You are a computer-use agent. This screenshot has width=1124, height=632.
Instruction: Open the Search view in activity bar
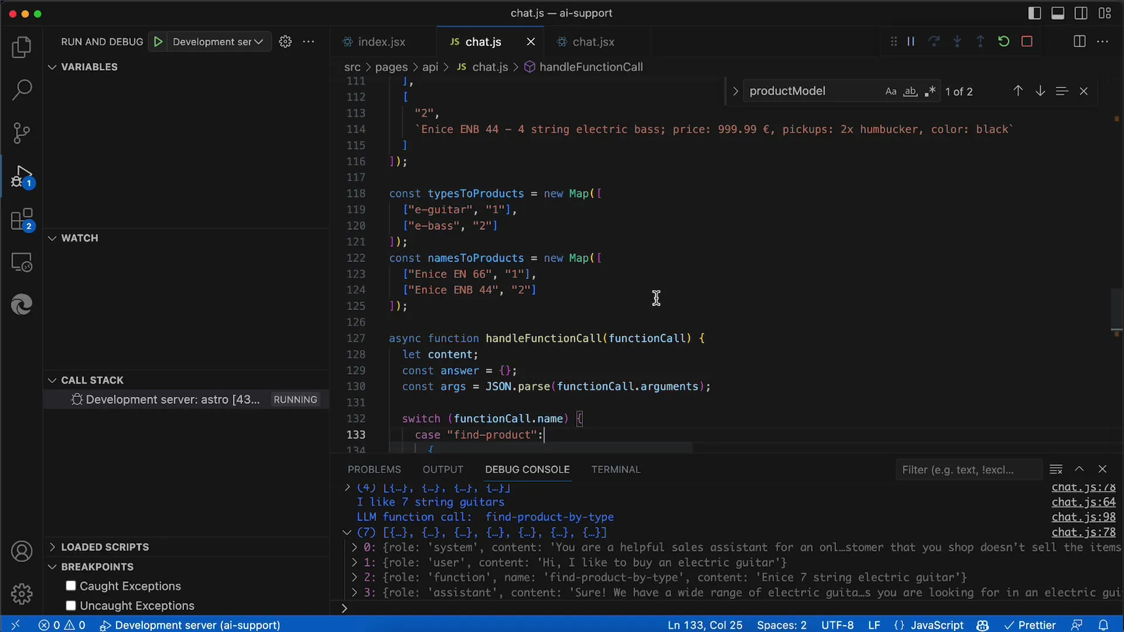pyautogui.click(x=22, y=90)
